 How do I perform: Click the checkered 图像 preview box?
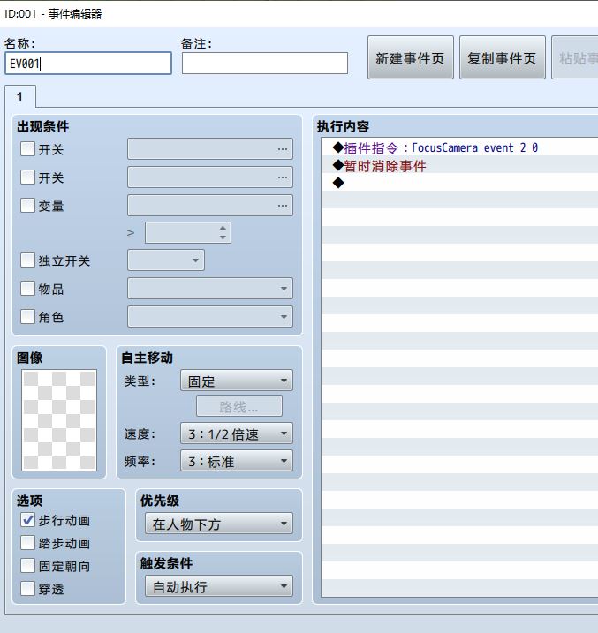(x=59, y=420)
